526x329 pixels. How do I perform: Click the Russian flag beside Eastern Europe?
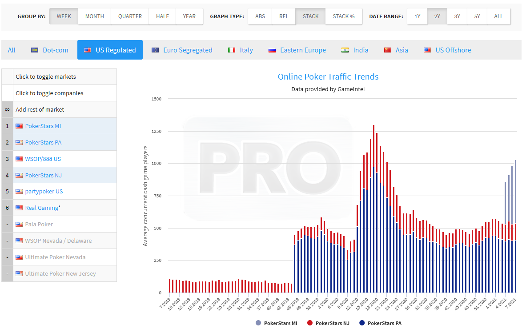(x=272, y=50)
